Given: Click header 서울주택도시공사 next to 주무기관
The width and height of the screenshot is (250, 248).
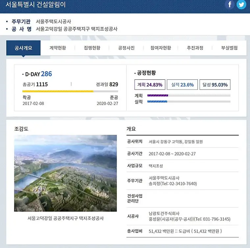Looking at the screenshot, I should pos(53,21).
